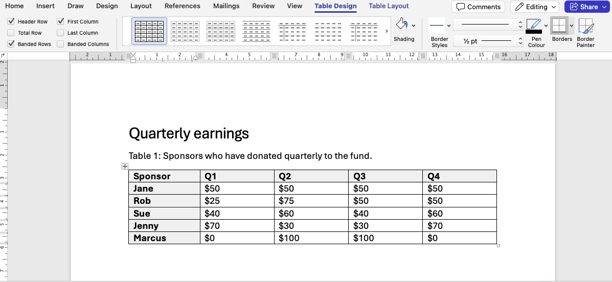Click the Rob row label cell
Viewport: 612px width, 282px height.
(x=164, y=201)
